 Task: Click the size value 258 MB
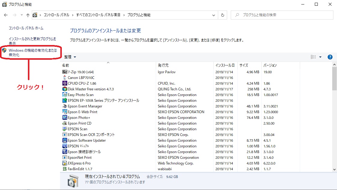(x=253, y=89)
